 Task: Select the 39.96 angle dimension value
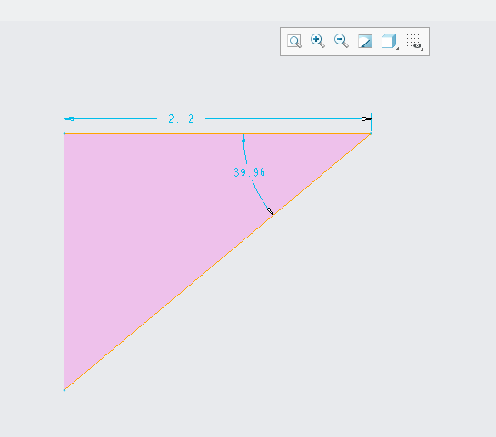tap(249, 172)
